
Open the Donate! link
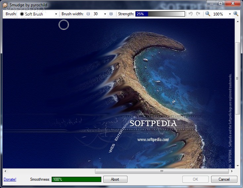point(10,179)
